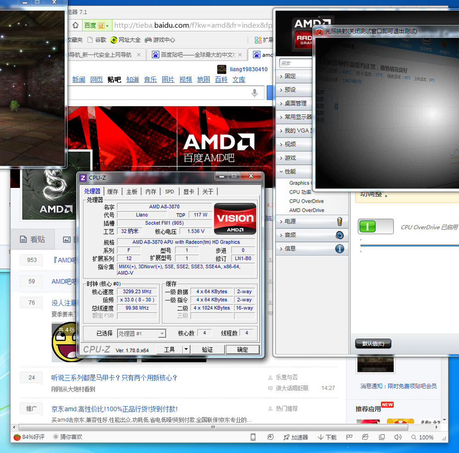Click the browser address bar URL
Image resolution: width=459 pixels, height=453 pixels.
[x=193, y=25]
